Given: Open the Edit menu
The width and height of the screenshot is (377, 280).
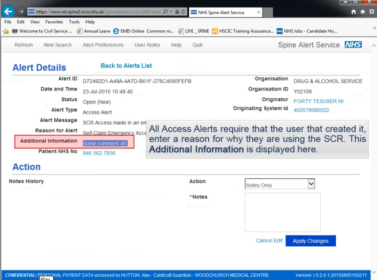Looking at the screenshot, I should coord(21,22).
